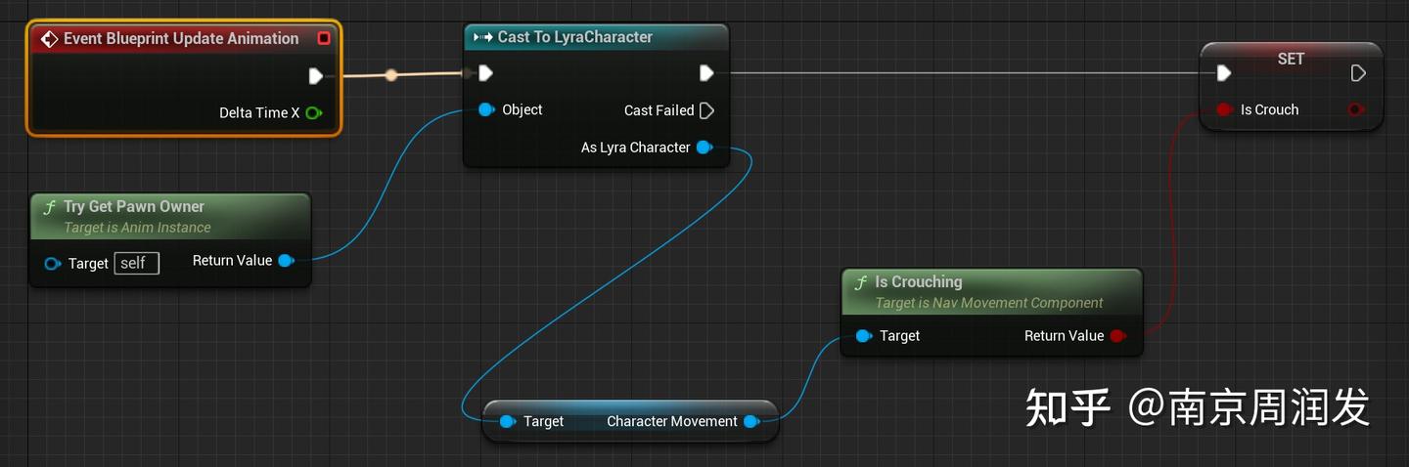Image resolution: width=1409 pixels, height=467 pixels.
Task: Click the cast arrow icon in Cast node header
Action: [x=482, y=37]
